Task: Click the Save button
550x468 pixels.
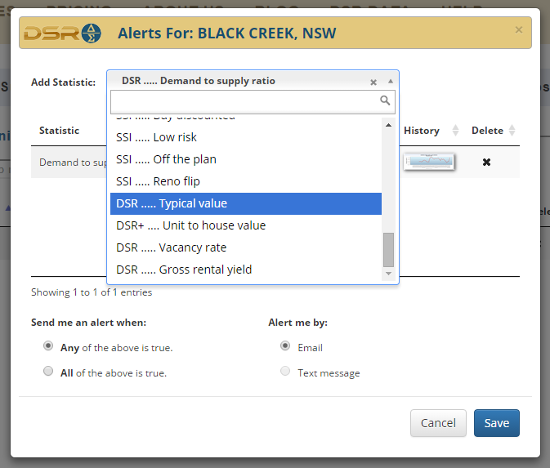Action: 496,423
